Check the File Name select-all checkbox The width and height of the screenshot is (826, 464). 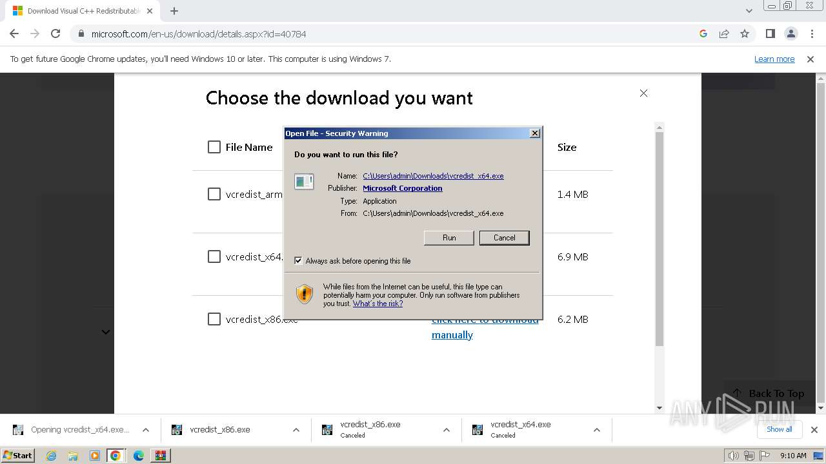pyautogui.click(x=214, y=147)
